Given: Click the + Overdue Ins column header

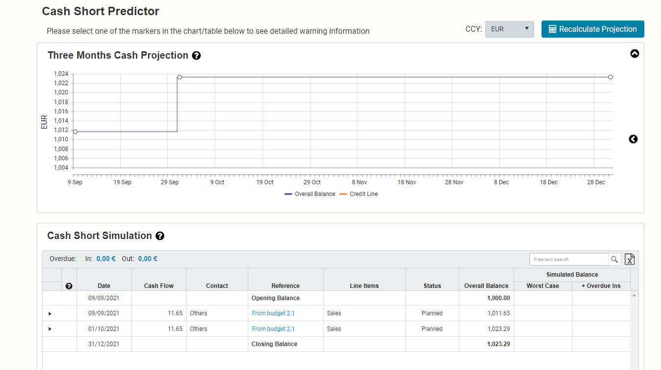Looking at the screenshot, I should click(x=601, y=286).
